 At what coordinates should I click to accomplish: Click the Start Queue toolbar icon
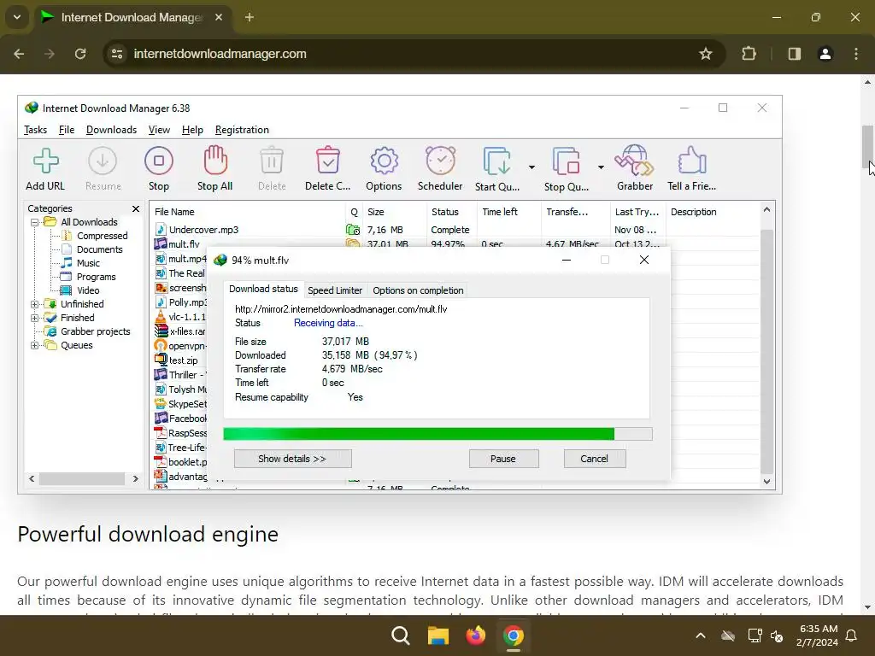(496, 161)
